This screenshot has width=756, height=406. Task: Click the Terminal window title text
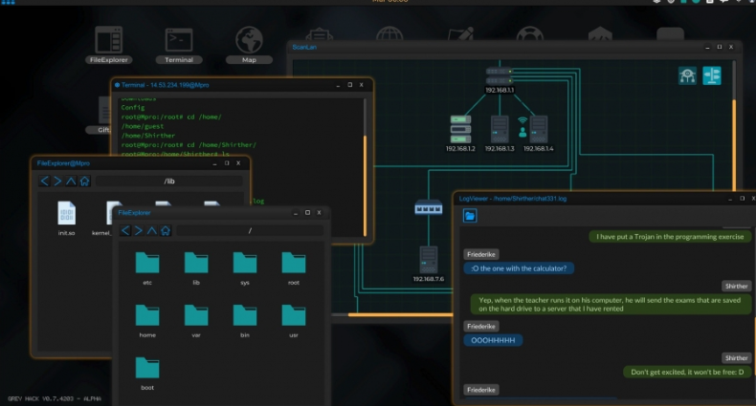click(x=165, y=85)
